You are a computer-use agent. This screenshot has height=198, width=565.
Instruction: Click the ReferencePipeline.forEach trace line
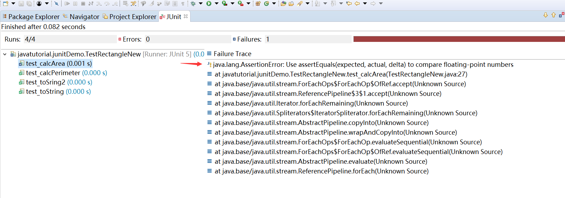click(318, 171)
